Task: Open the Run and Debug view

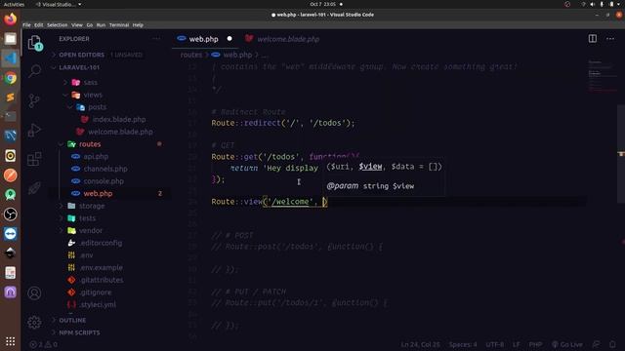Action: [x=35, y=130]
